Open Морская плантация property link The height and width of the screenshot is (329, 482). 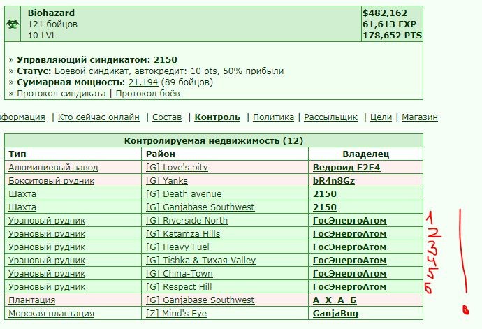click(51, 314)
